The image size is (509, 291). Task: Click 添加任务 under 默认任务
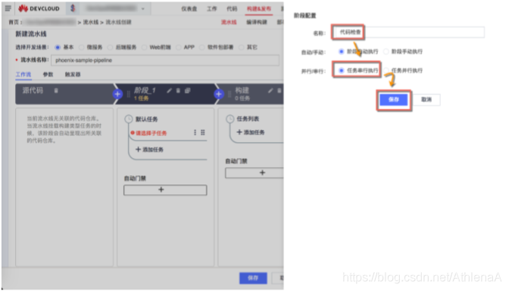[149, 150]
